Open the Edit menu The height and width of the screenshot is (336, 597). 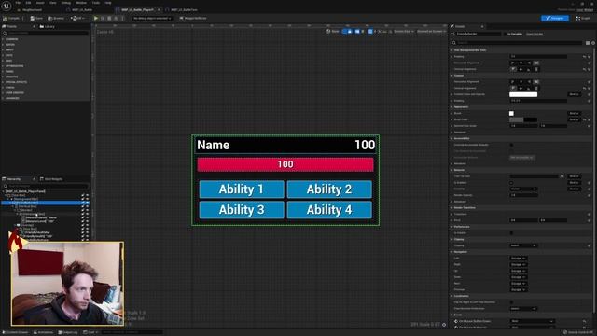coord(28,3)
